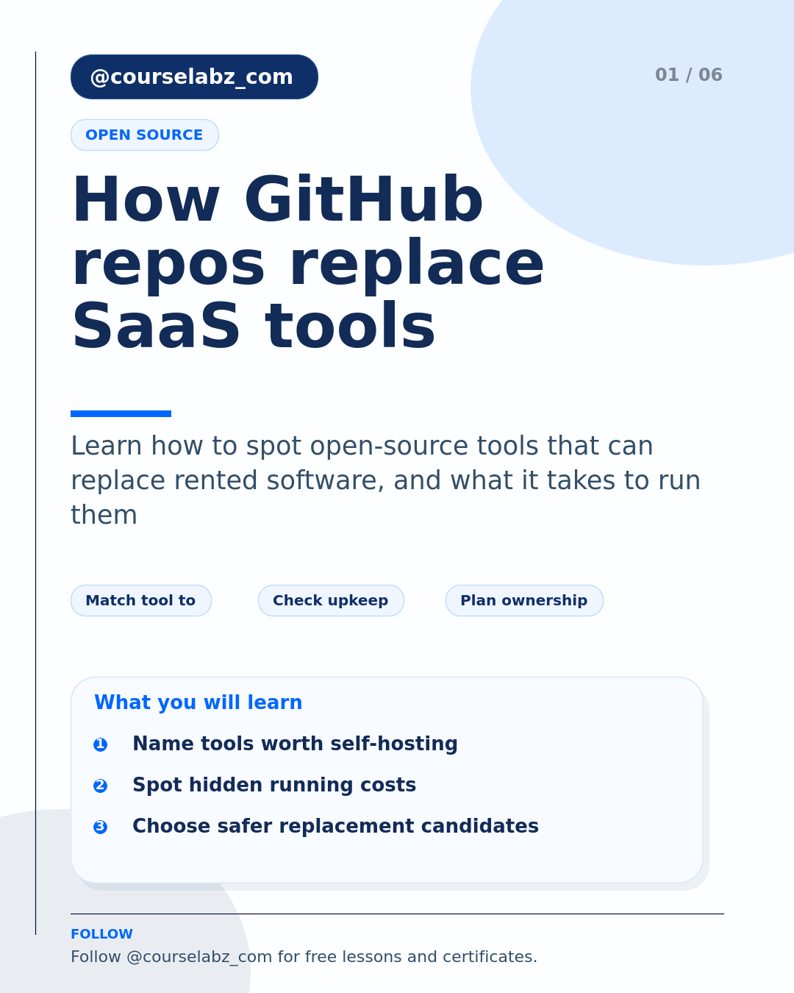
Task: Click the number 1 bullet icon
Action: (101, 744)
